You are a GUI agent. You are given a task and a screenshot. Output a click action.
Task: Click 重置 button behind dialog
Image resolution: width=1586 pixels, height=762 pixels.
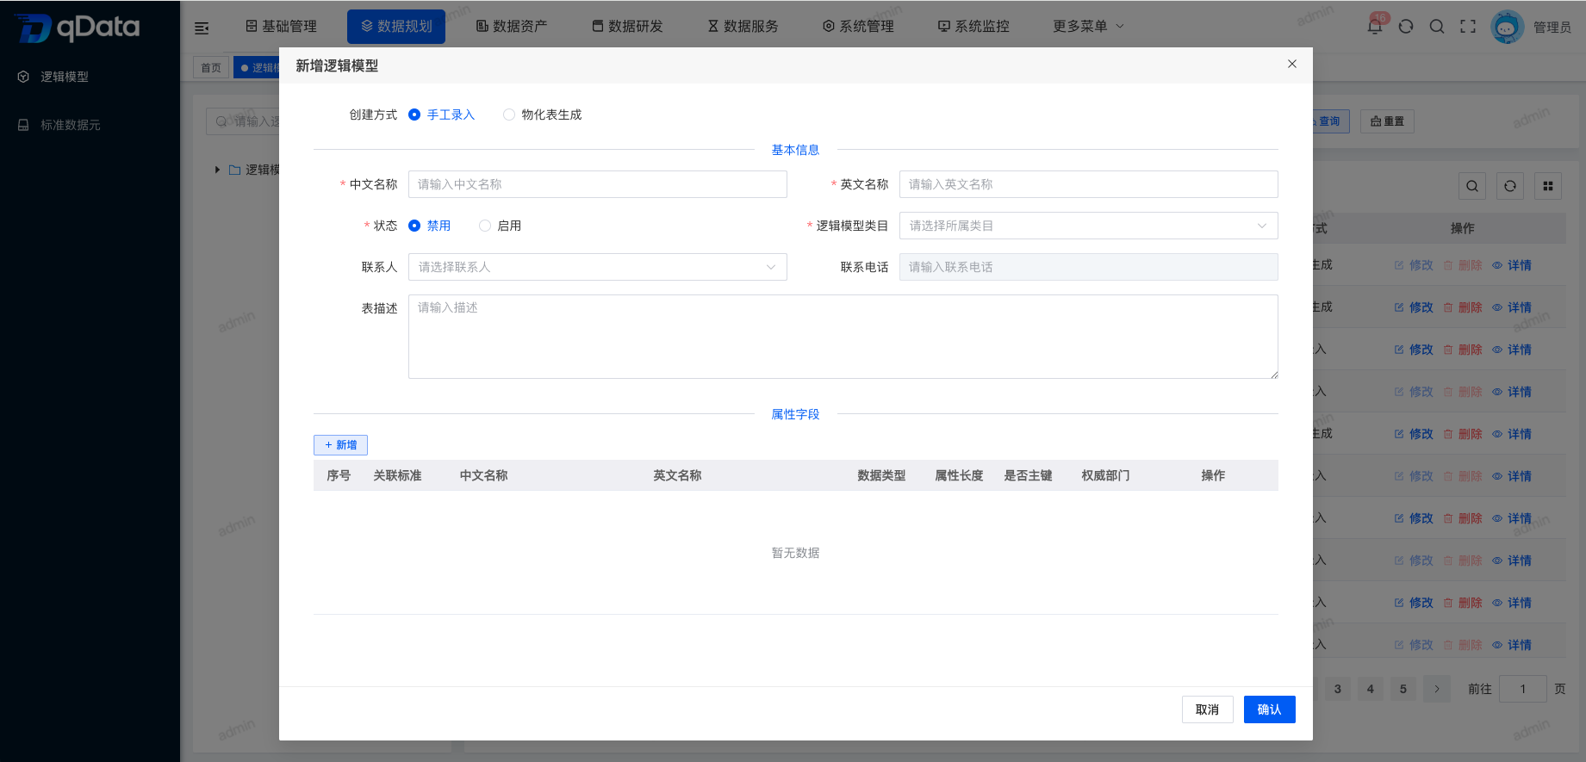(x=1387, y=121)
